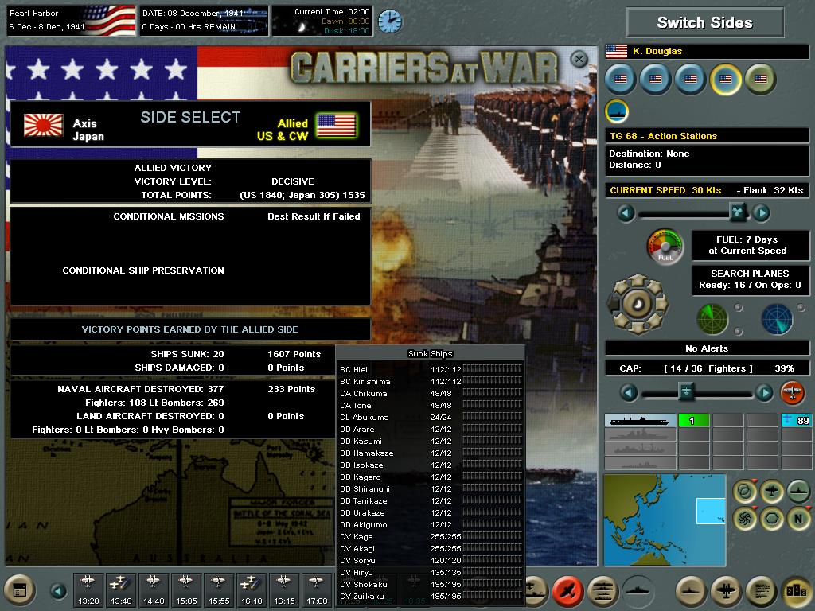
Task: Open the warship info button at bottom right
Action: (x=691, y=591)
